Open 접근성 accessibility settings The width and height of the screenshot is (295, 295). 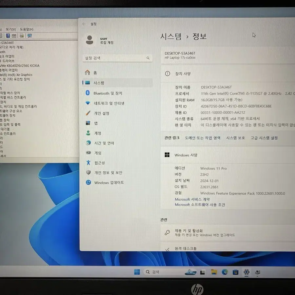pos(117,163)
